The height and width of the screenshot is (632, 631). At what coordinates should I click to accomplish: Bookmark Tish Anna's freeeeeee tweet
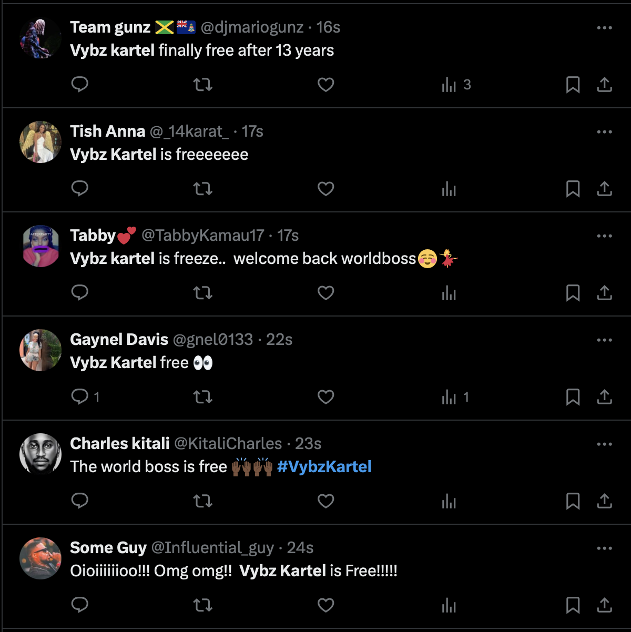pos(573,188)
